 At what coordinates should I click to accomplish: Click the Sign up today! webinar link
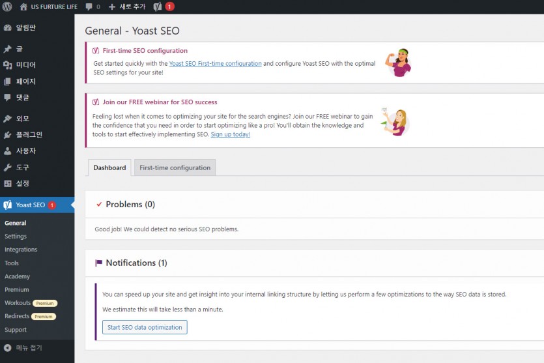pos(230,134)
